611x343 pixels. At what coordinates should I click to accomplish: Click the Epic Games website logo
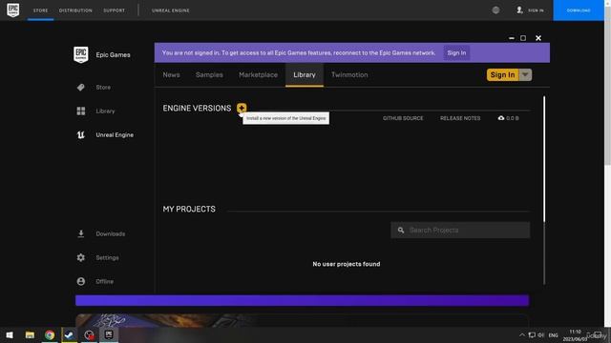(x=12, y=10)
